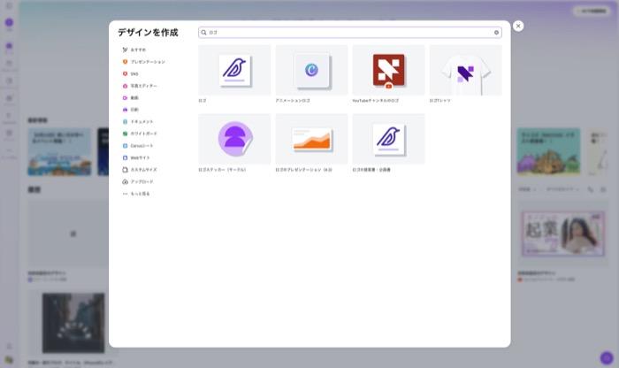This screenshot has width=619, height=368.
Task: Choose ドキュメント in the category list
Action: (x=138, y=121)
